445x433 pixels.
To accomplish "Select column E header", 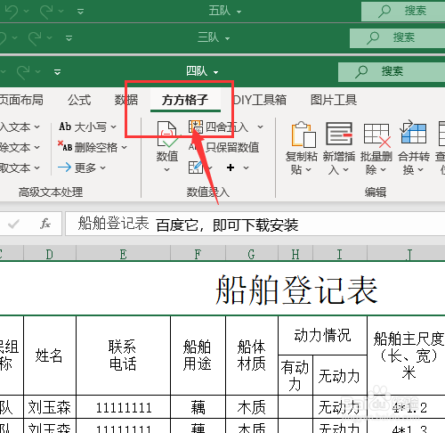I will tap(123, 254).
